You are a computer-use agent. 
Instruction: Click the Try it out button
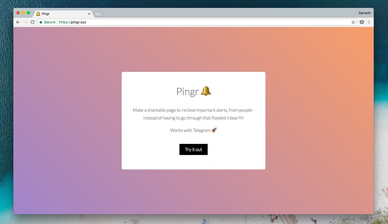193,149
